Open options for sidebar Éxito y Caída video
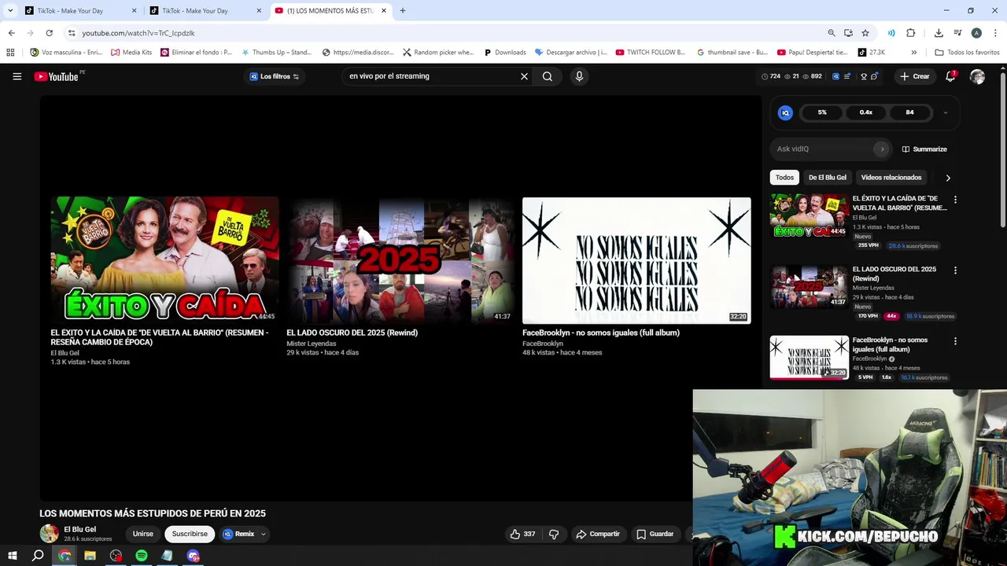Image resolution: width=1007 pixels, height=566 pixels. coord(955,200)
